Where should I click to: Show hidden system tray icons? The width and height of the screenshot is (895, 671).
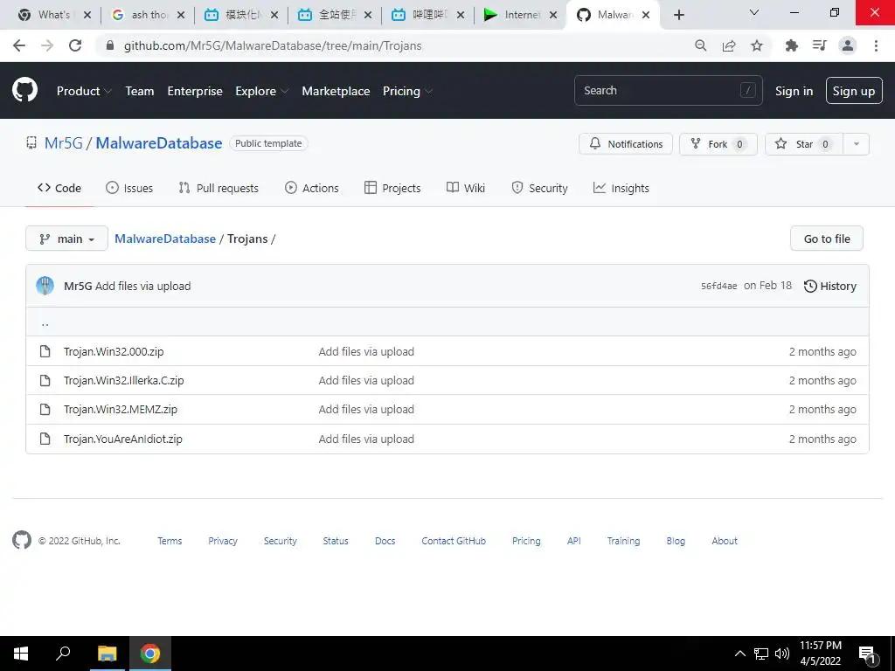tap(739, 654)
